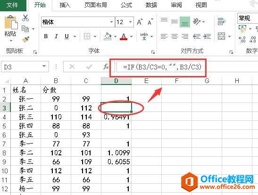Click the text orientation icon

(x=197, y=22)
